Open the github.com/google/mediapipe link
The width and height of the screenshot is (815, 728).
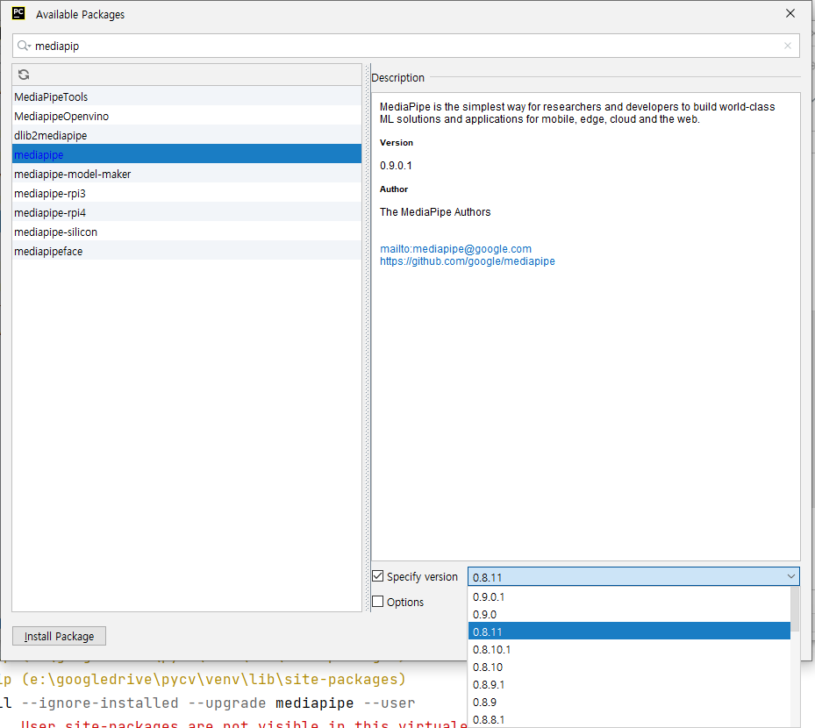coord(468,261)
